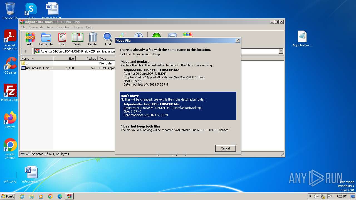Click the View toolbar icon
Image resolution: width=356 pixels, height=200 pixels.
(x=77, y=39)
